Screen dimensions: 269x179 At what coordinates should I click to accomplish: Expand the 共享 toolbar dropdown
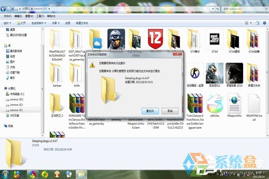[x=56, y=23]
